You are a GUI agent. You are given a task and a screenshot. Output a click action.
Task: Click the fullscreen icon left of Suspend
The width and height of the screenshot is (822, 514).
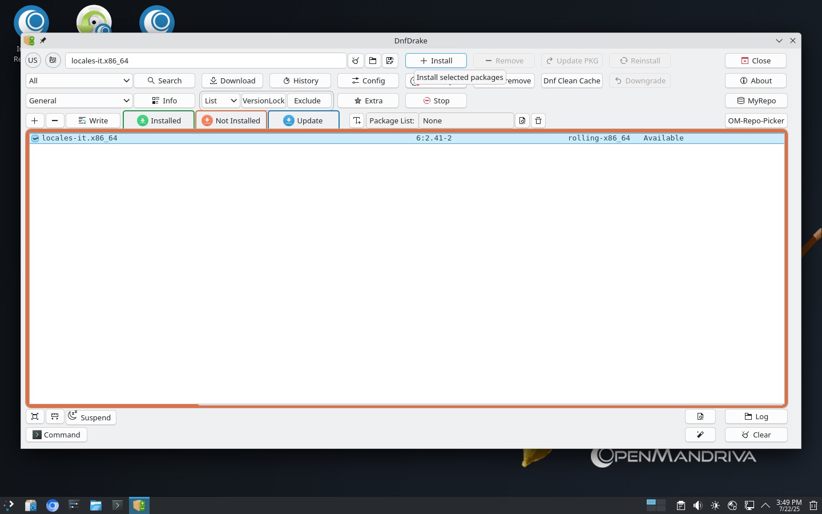tap(35, 417)
